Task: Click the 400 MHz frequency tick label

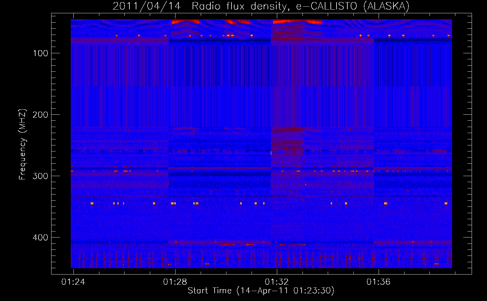Action: coord(40,237)
